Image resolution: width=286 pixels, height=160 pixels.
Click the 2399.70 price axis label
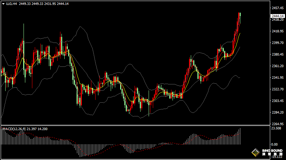[x=278, y=43]
